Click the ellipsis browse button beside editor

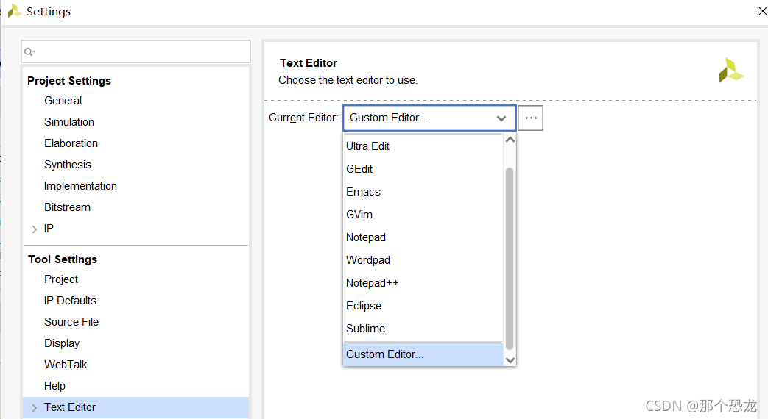pos(531,118)
